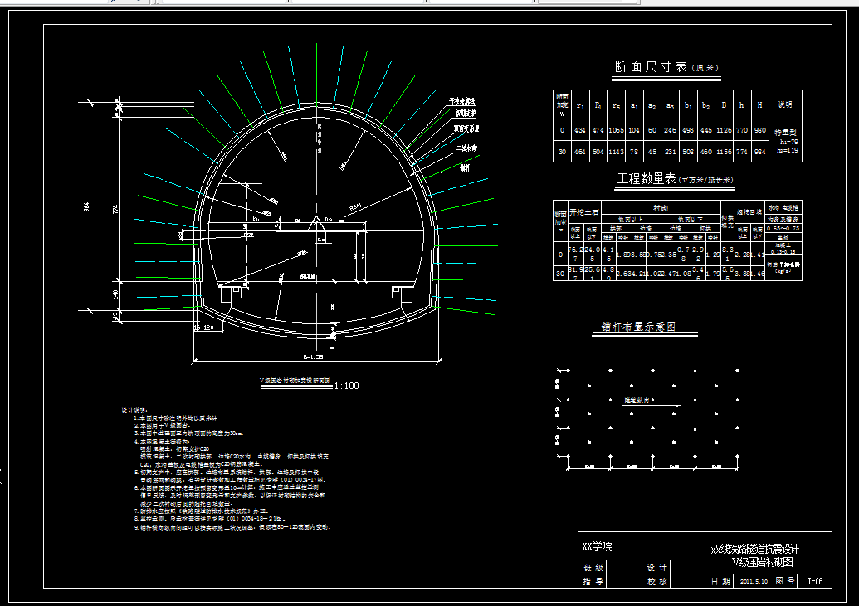Screen dimensions: 859x606
Task: Click the '锚杆布置示意图' heading
Action: coord(639,327)
